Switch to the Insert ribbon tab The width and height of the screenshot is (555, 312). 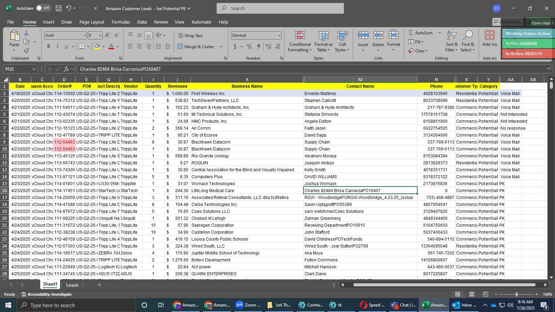(x=49, y=22)
